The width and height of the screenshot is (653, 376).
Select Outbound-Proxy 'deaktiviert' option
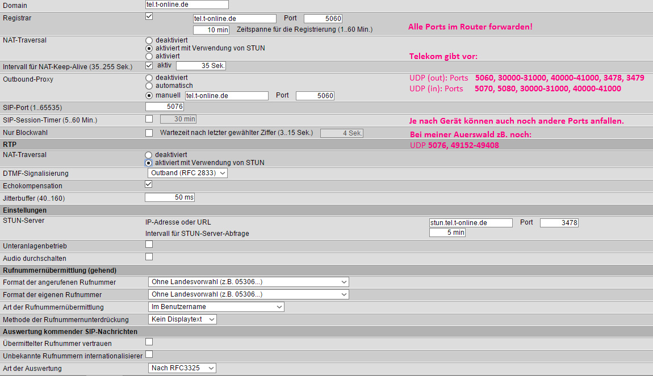pos(149,78)
